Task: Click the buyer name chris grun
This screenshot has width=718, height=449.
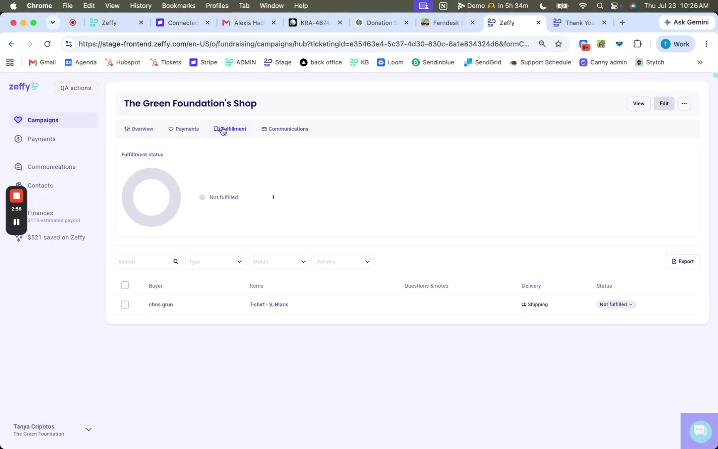Action: (x=161, y=304)
